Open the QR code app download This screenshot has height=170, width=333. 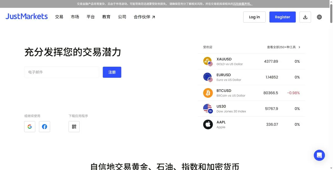74,127
